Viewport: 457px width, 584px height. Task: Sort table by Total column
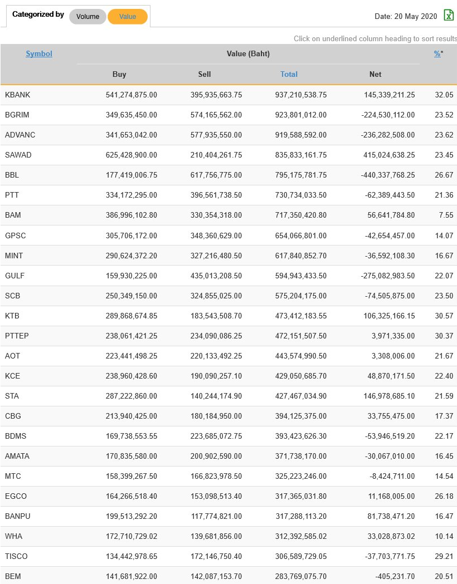[289, 74]
